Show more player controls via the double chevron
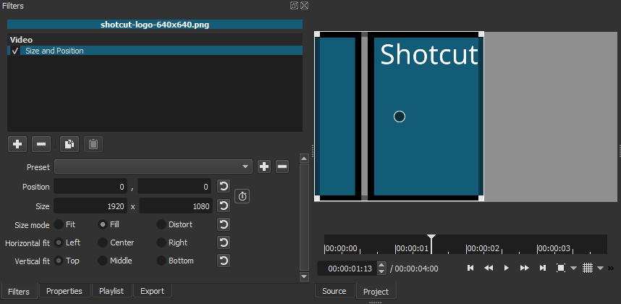The height and width of the screenshot is (304, 621). [x=611, y=268]
